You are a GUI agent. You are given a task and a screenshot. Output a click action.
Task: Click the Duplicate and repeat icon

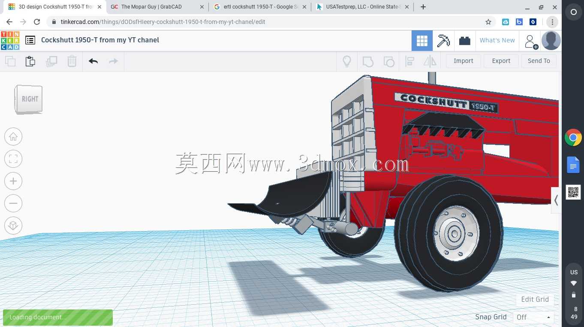click(51, 61)
